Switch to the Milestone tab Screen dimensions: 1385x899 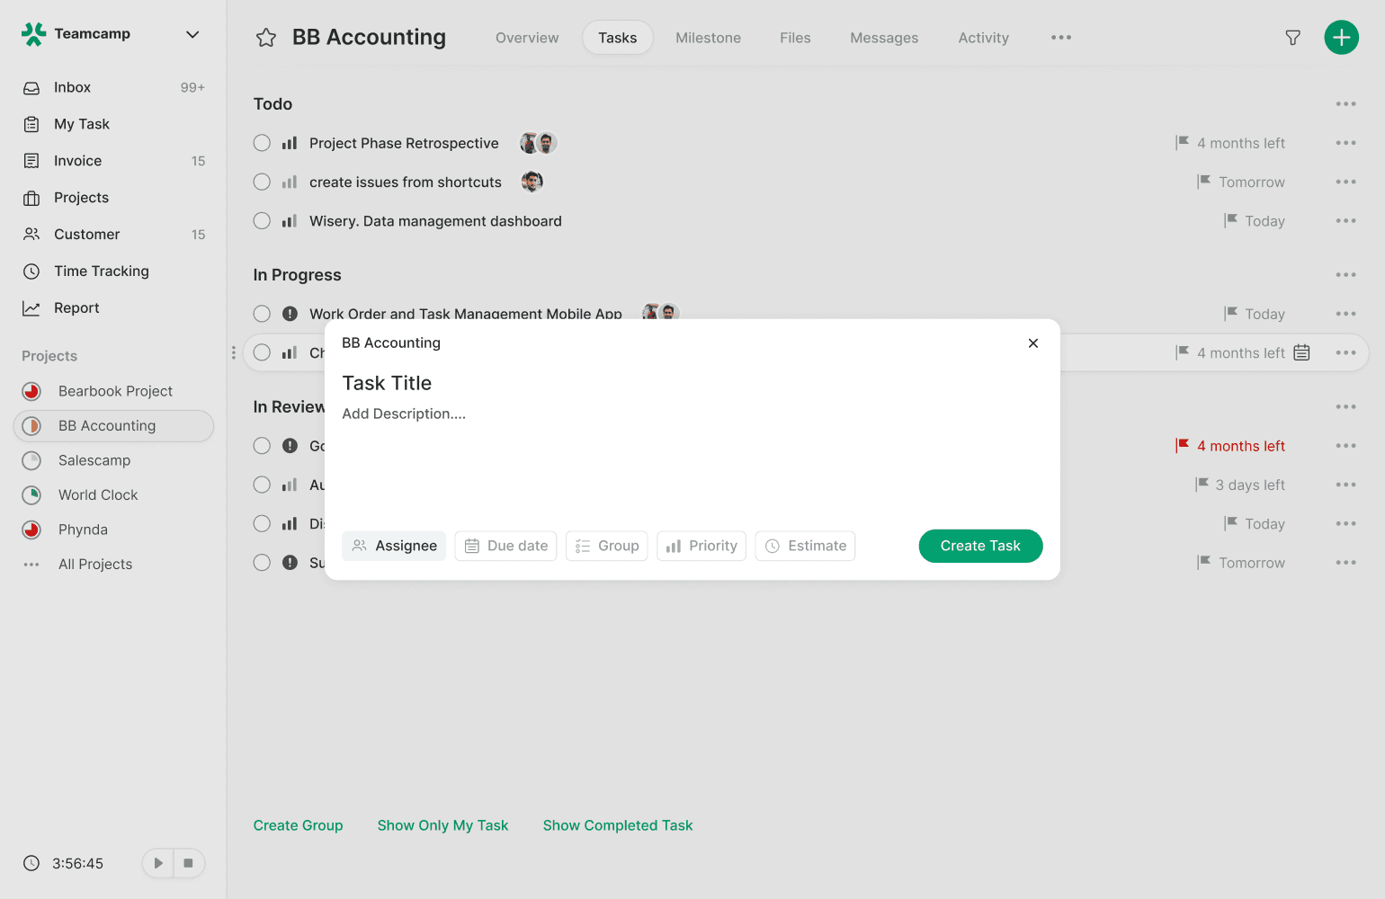click(708, 38)
